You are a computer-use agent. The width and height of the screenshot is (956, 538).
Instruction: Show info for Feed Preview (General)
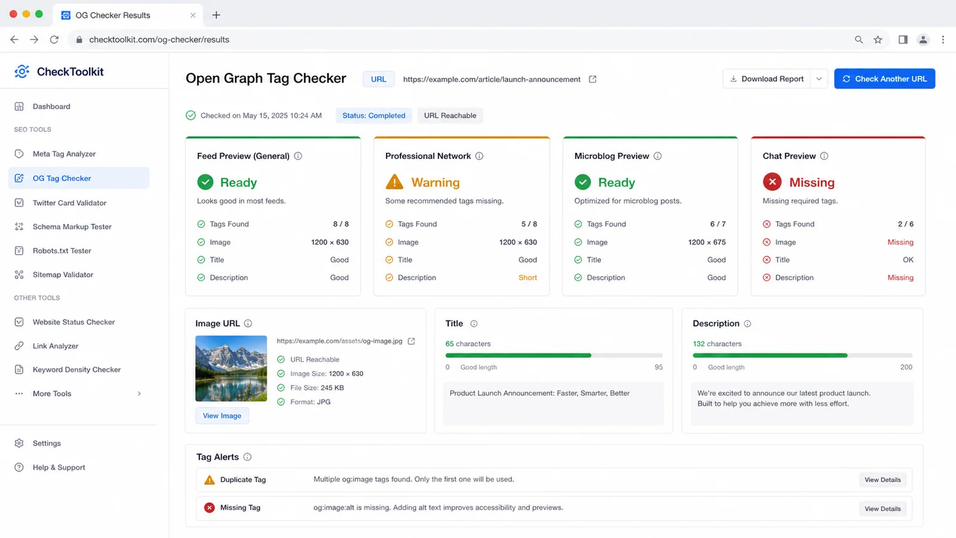coord(298,156)
